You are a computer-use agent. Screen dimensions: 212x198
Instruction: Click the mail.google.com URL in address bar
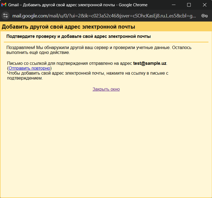[104, 16]
